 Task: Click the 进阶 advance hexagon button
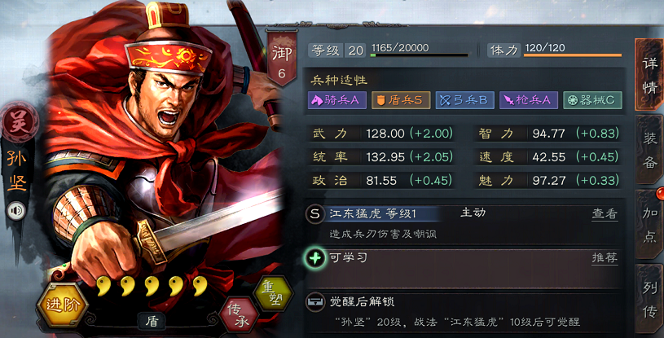click(63, 305)
